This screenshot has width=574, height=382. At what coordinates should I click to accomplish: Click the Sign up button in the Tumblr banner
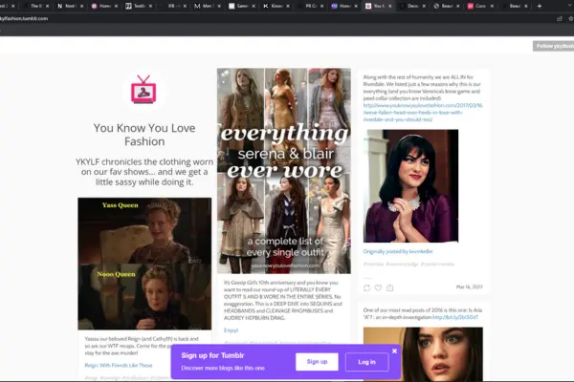point(317,362)
